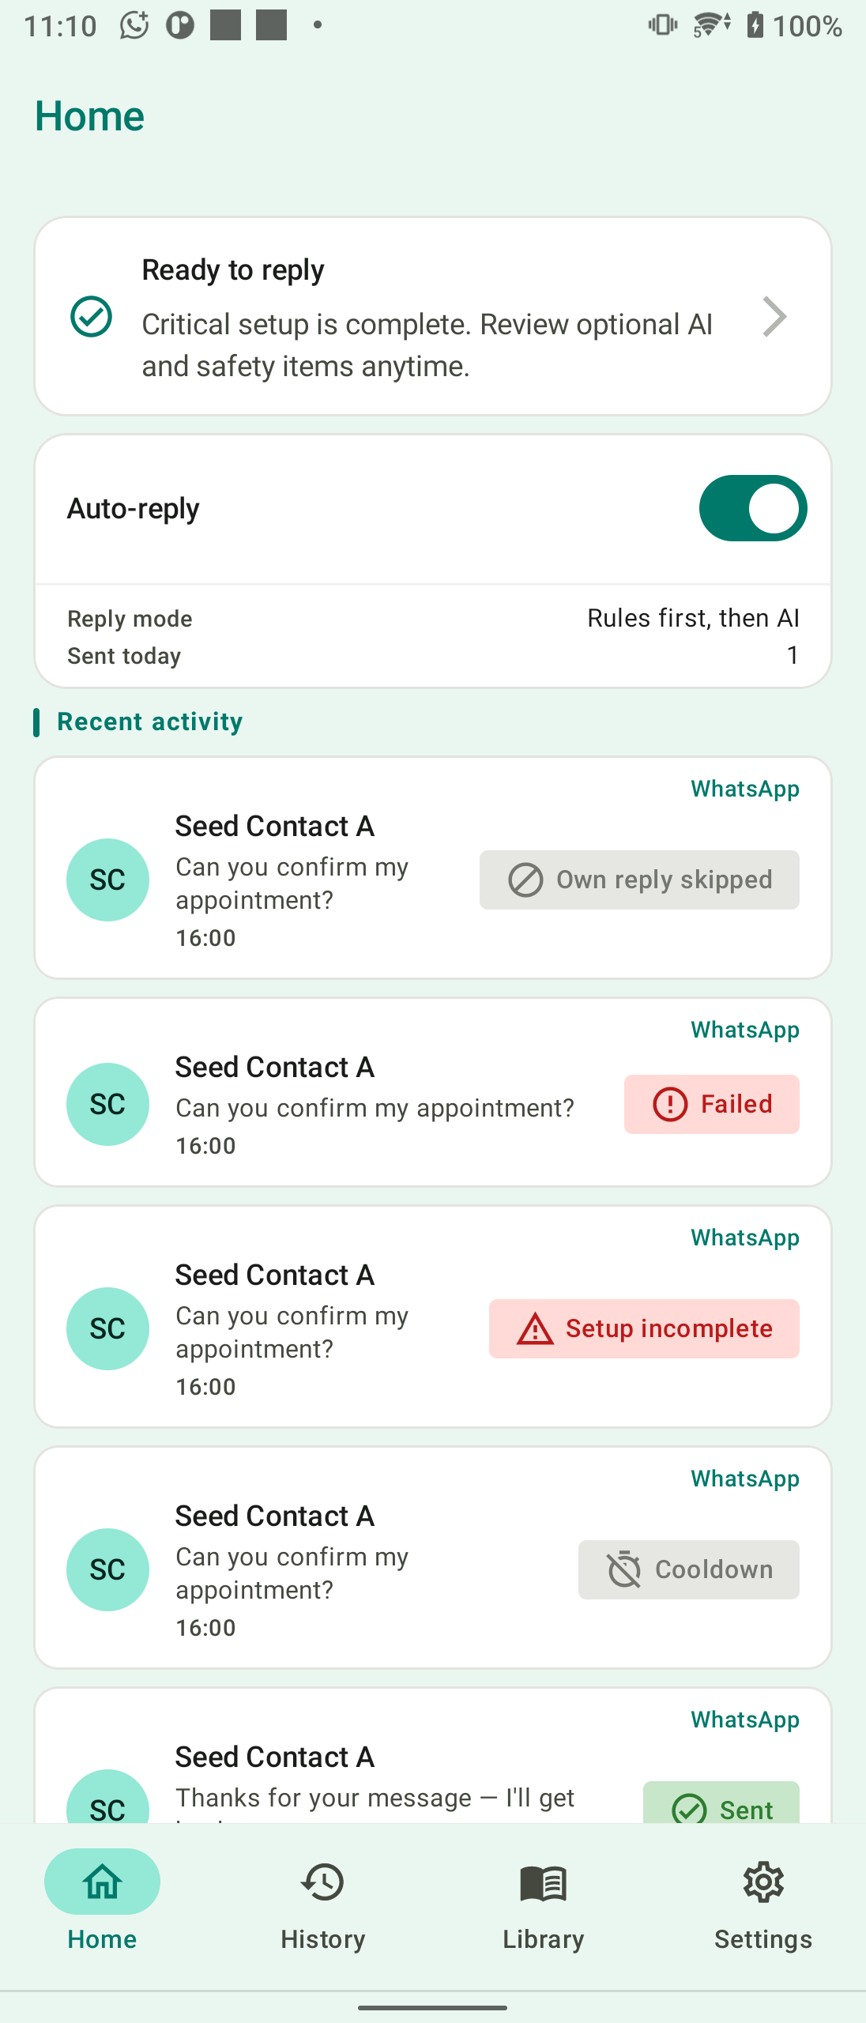
Task: Tap the Own reply skipped badge
Action: pyautogui.click(x=639, y=880)
